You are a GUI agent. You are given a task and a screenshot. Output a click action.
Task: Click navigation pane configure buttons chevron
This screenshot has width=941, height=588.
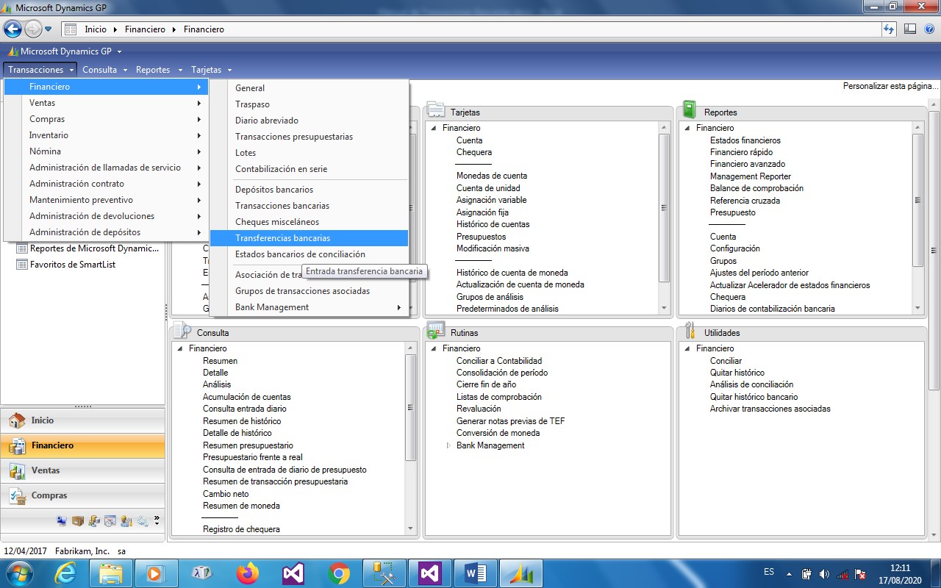tap(157, 521)
